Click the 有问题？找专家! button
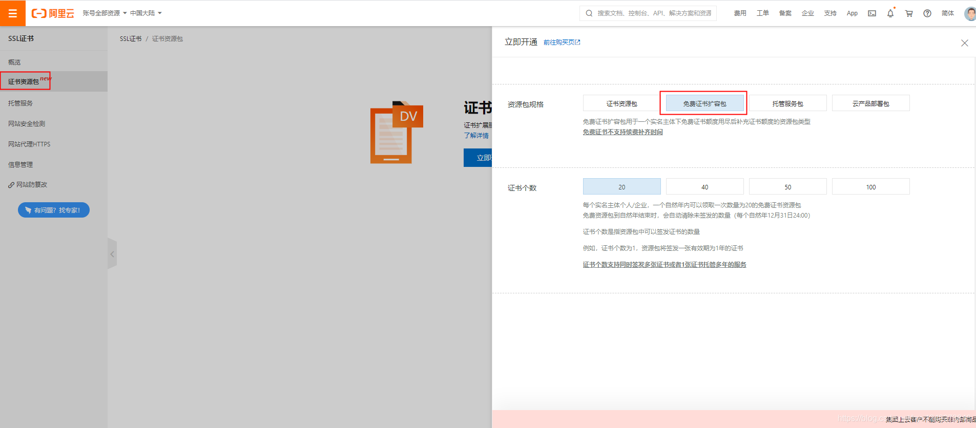 click(x=54, y=210)
